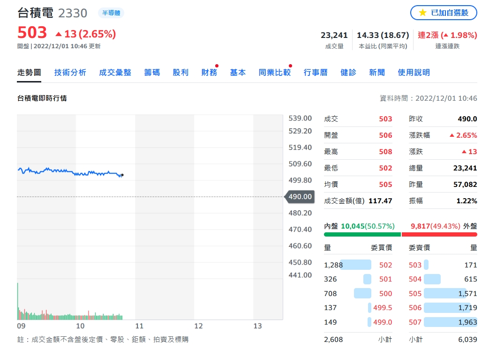
Task: Click the 內盤 volume 10,045(50.57%)
Action: [368, 226]
